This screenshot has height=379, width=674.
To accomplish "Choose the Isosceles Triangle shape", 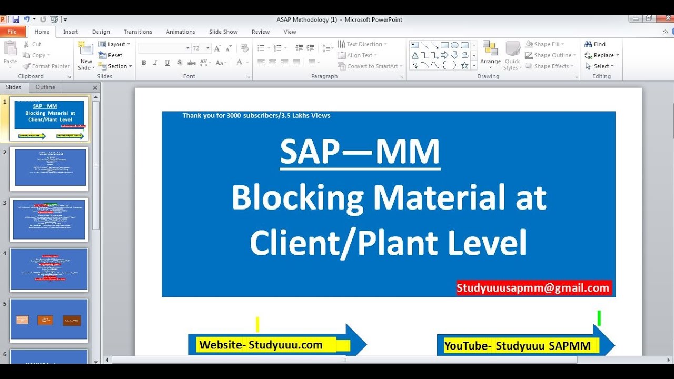I will click(x=414, y=55).
